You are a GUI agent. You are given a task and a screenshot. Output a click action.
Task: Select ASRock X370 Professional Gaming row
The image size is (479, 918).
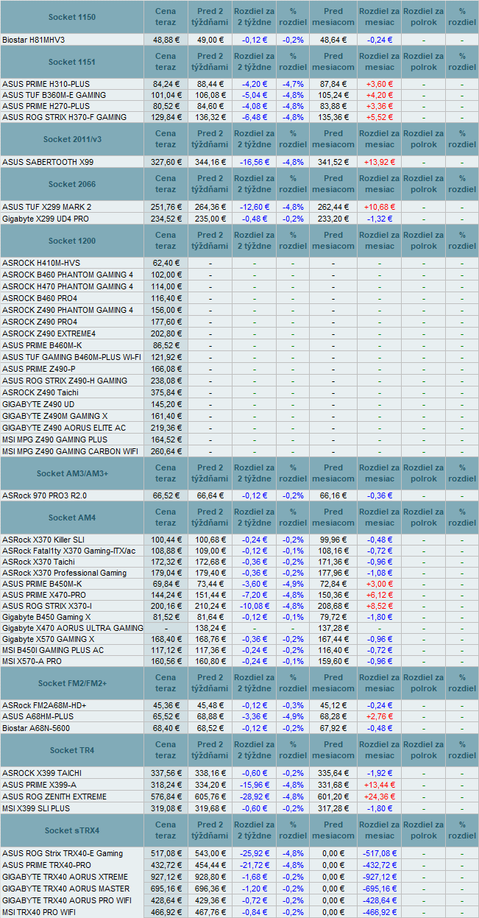tap(239, 573)
